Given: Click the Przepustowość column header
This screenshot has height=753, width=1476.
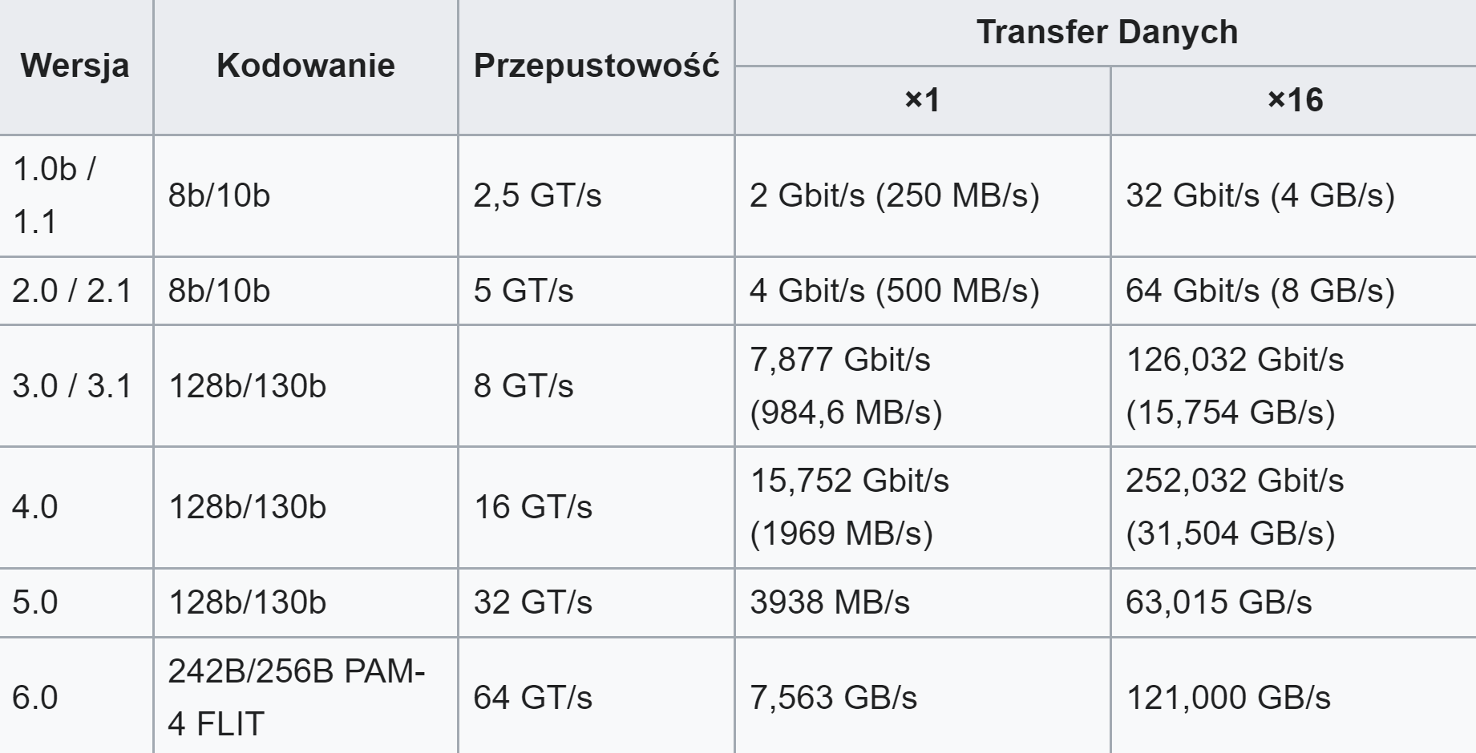Looking at the screenshot, I should (x=596, y=66).
